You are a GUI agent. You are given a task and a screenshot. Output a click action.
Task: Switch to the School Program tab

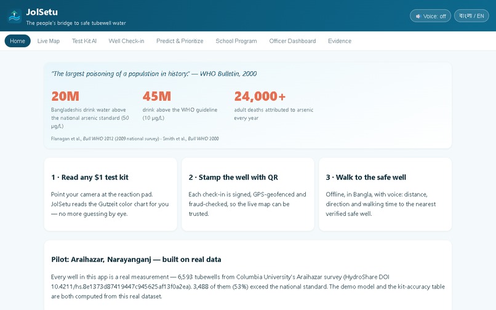(236, 41)
